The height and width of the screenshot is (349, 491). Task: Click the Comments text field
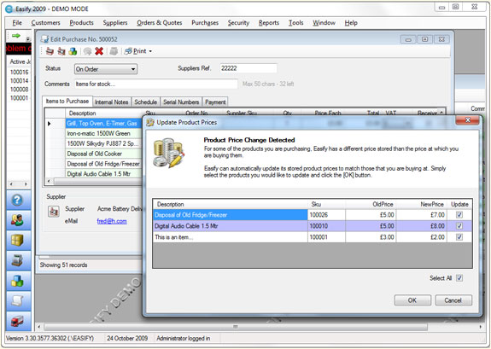coord(156,84)
